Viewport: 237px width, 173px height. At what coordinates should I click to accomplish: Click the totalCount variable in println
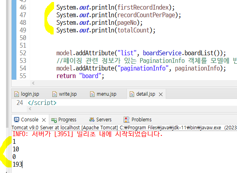coord(133,30)
